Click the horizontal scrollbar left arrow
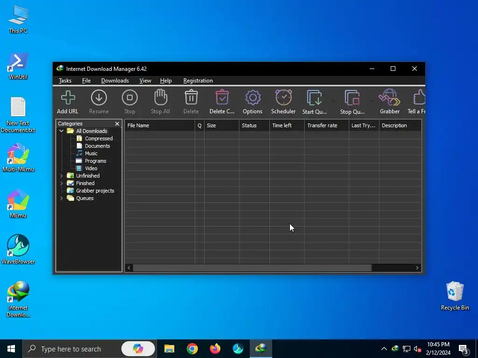The height and width of the screenshot is (358, 478). coord(129,268)
